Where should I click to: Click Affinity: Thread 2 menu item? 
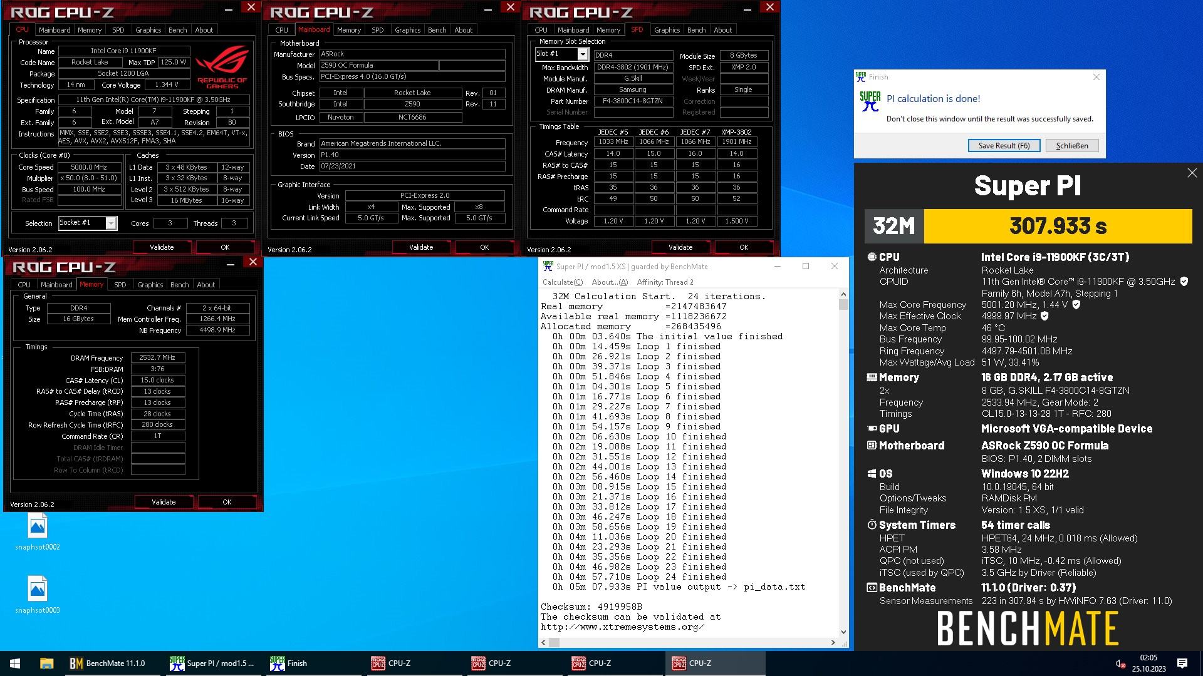(665, 282)
